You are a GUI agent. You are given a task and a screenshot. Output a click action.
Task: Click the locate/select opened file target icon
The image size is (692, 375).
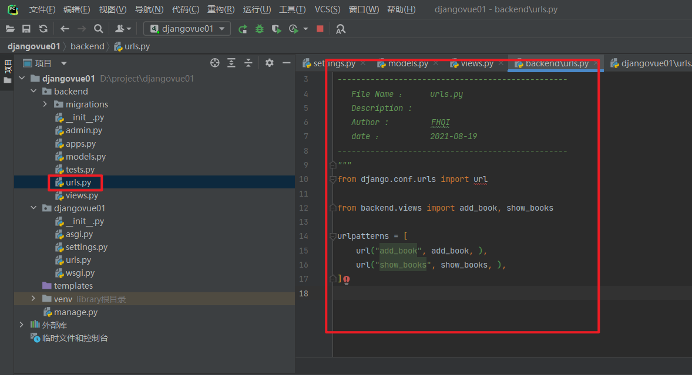(215, 63)
